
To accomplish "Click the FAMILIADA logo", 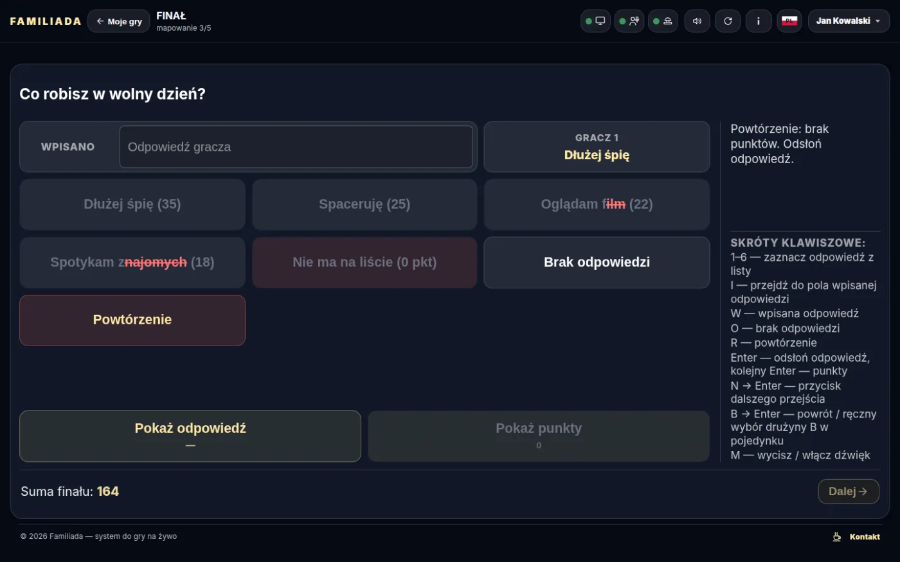I will pyautogui.click(x=46, y=21).
